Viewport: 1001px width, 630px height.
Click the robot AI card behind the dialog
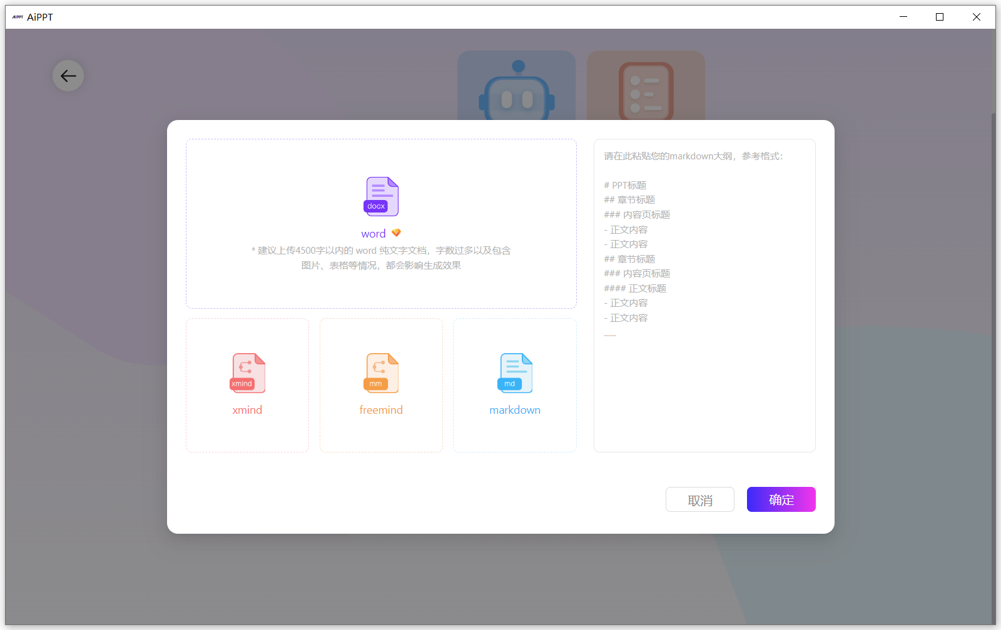[516, 86]
